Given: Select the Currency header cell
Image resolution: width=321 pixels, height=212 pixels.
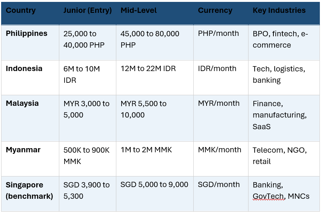Looking at the screenshot, I should coord(221,13).
